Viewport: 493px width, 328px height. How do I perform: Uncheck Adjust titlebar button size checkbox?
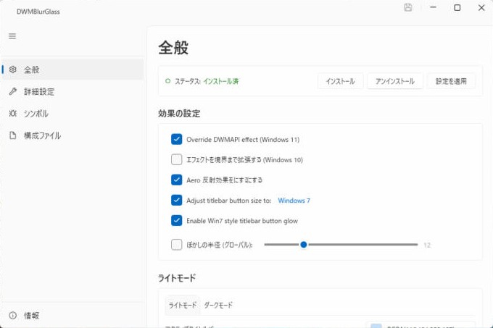click(176, 201)
